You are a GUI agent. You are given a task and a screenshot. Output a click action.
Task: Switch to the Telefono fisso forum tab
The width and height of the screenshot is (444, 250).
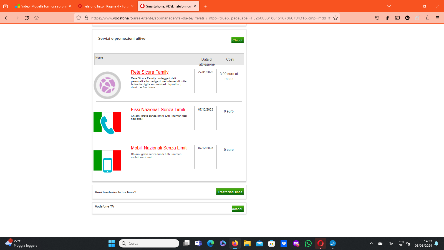(x=106, y=6)
